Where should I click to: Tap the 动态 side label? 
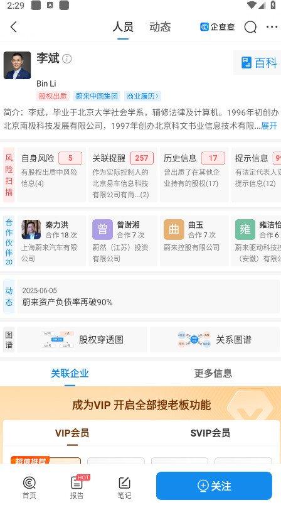[x=9, y=296]
